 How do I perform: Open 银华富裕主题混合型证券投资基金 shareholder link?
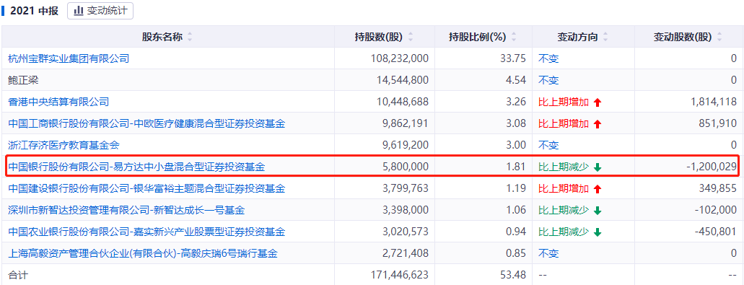point(146,189)
